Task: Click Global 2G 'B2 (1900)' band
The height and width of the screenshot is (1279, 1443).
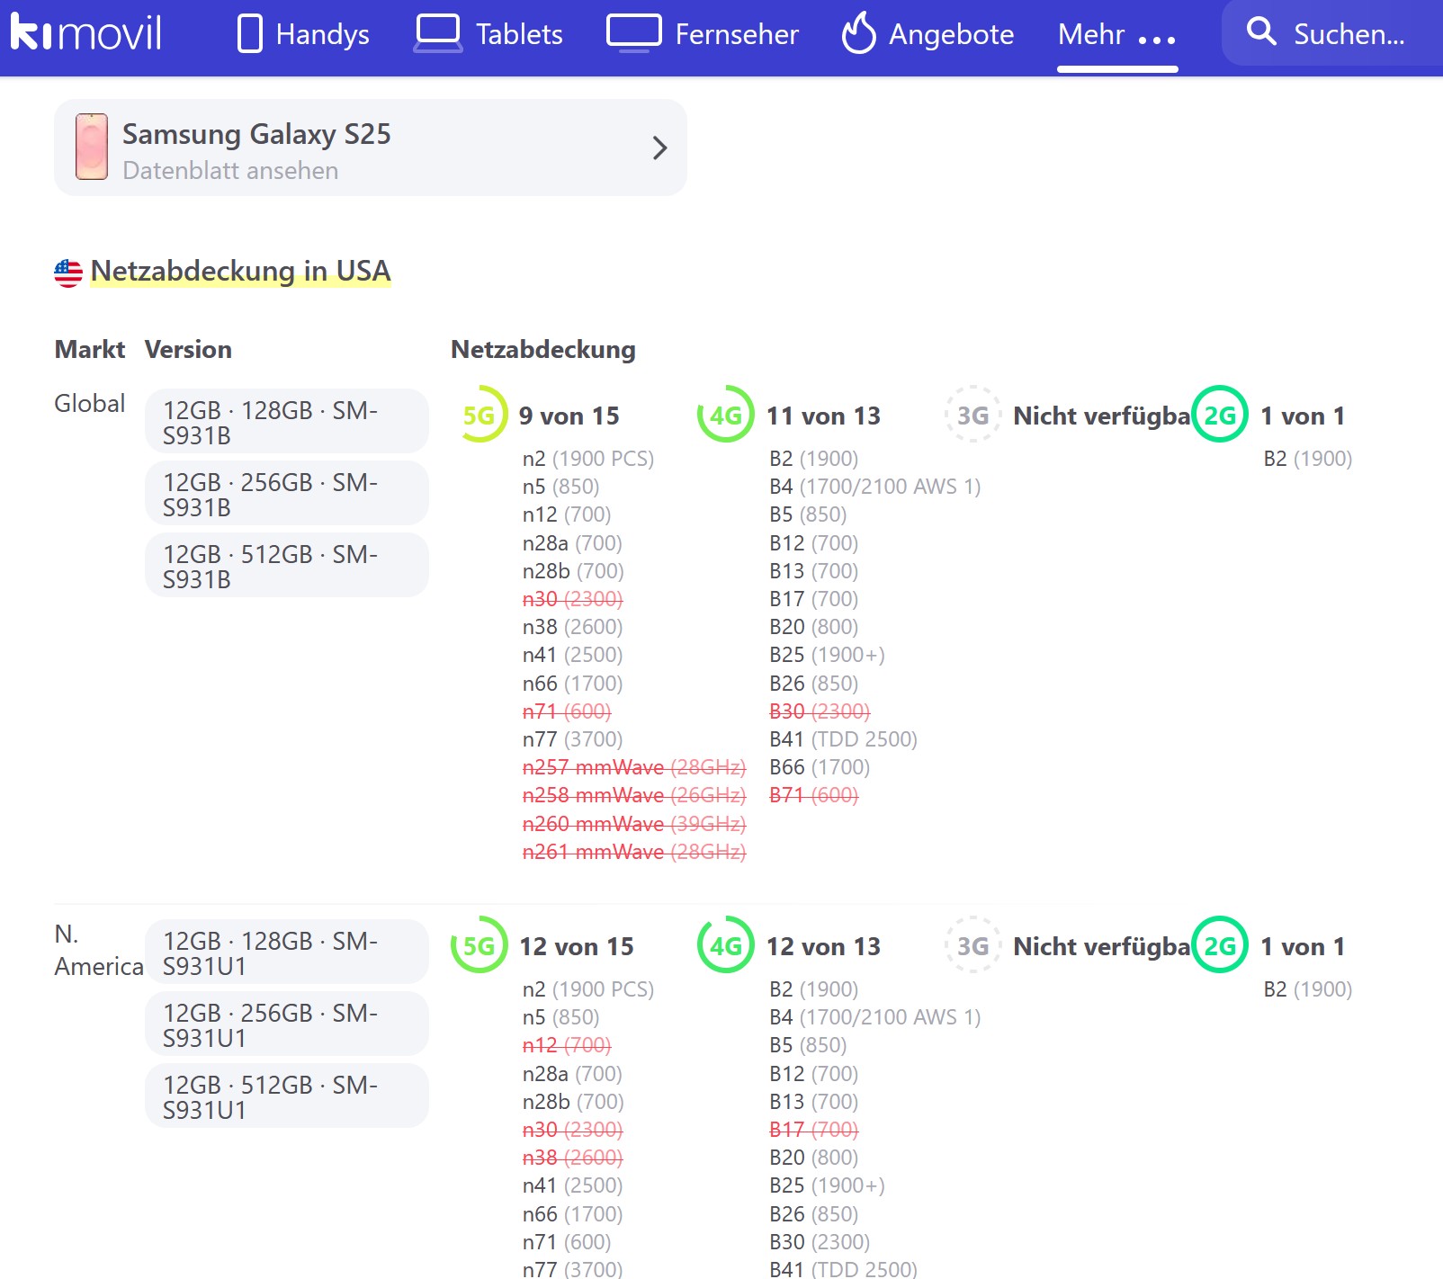Action: click(x=1308, y=459)
